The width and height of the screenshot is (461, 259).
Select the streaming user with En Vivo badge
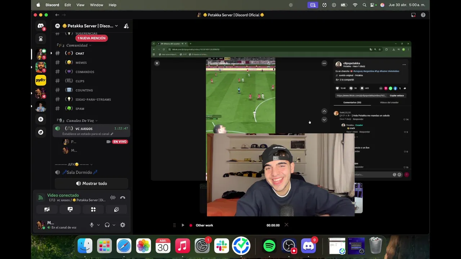[x=95, y=142]
